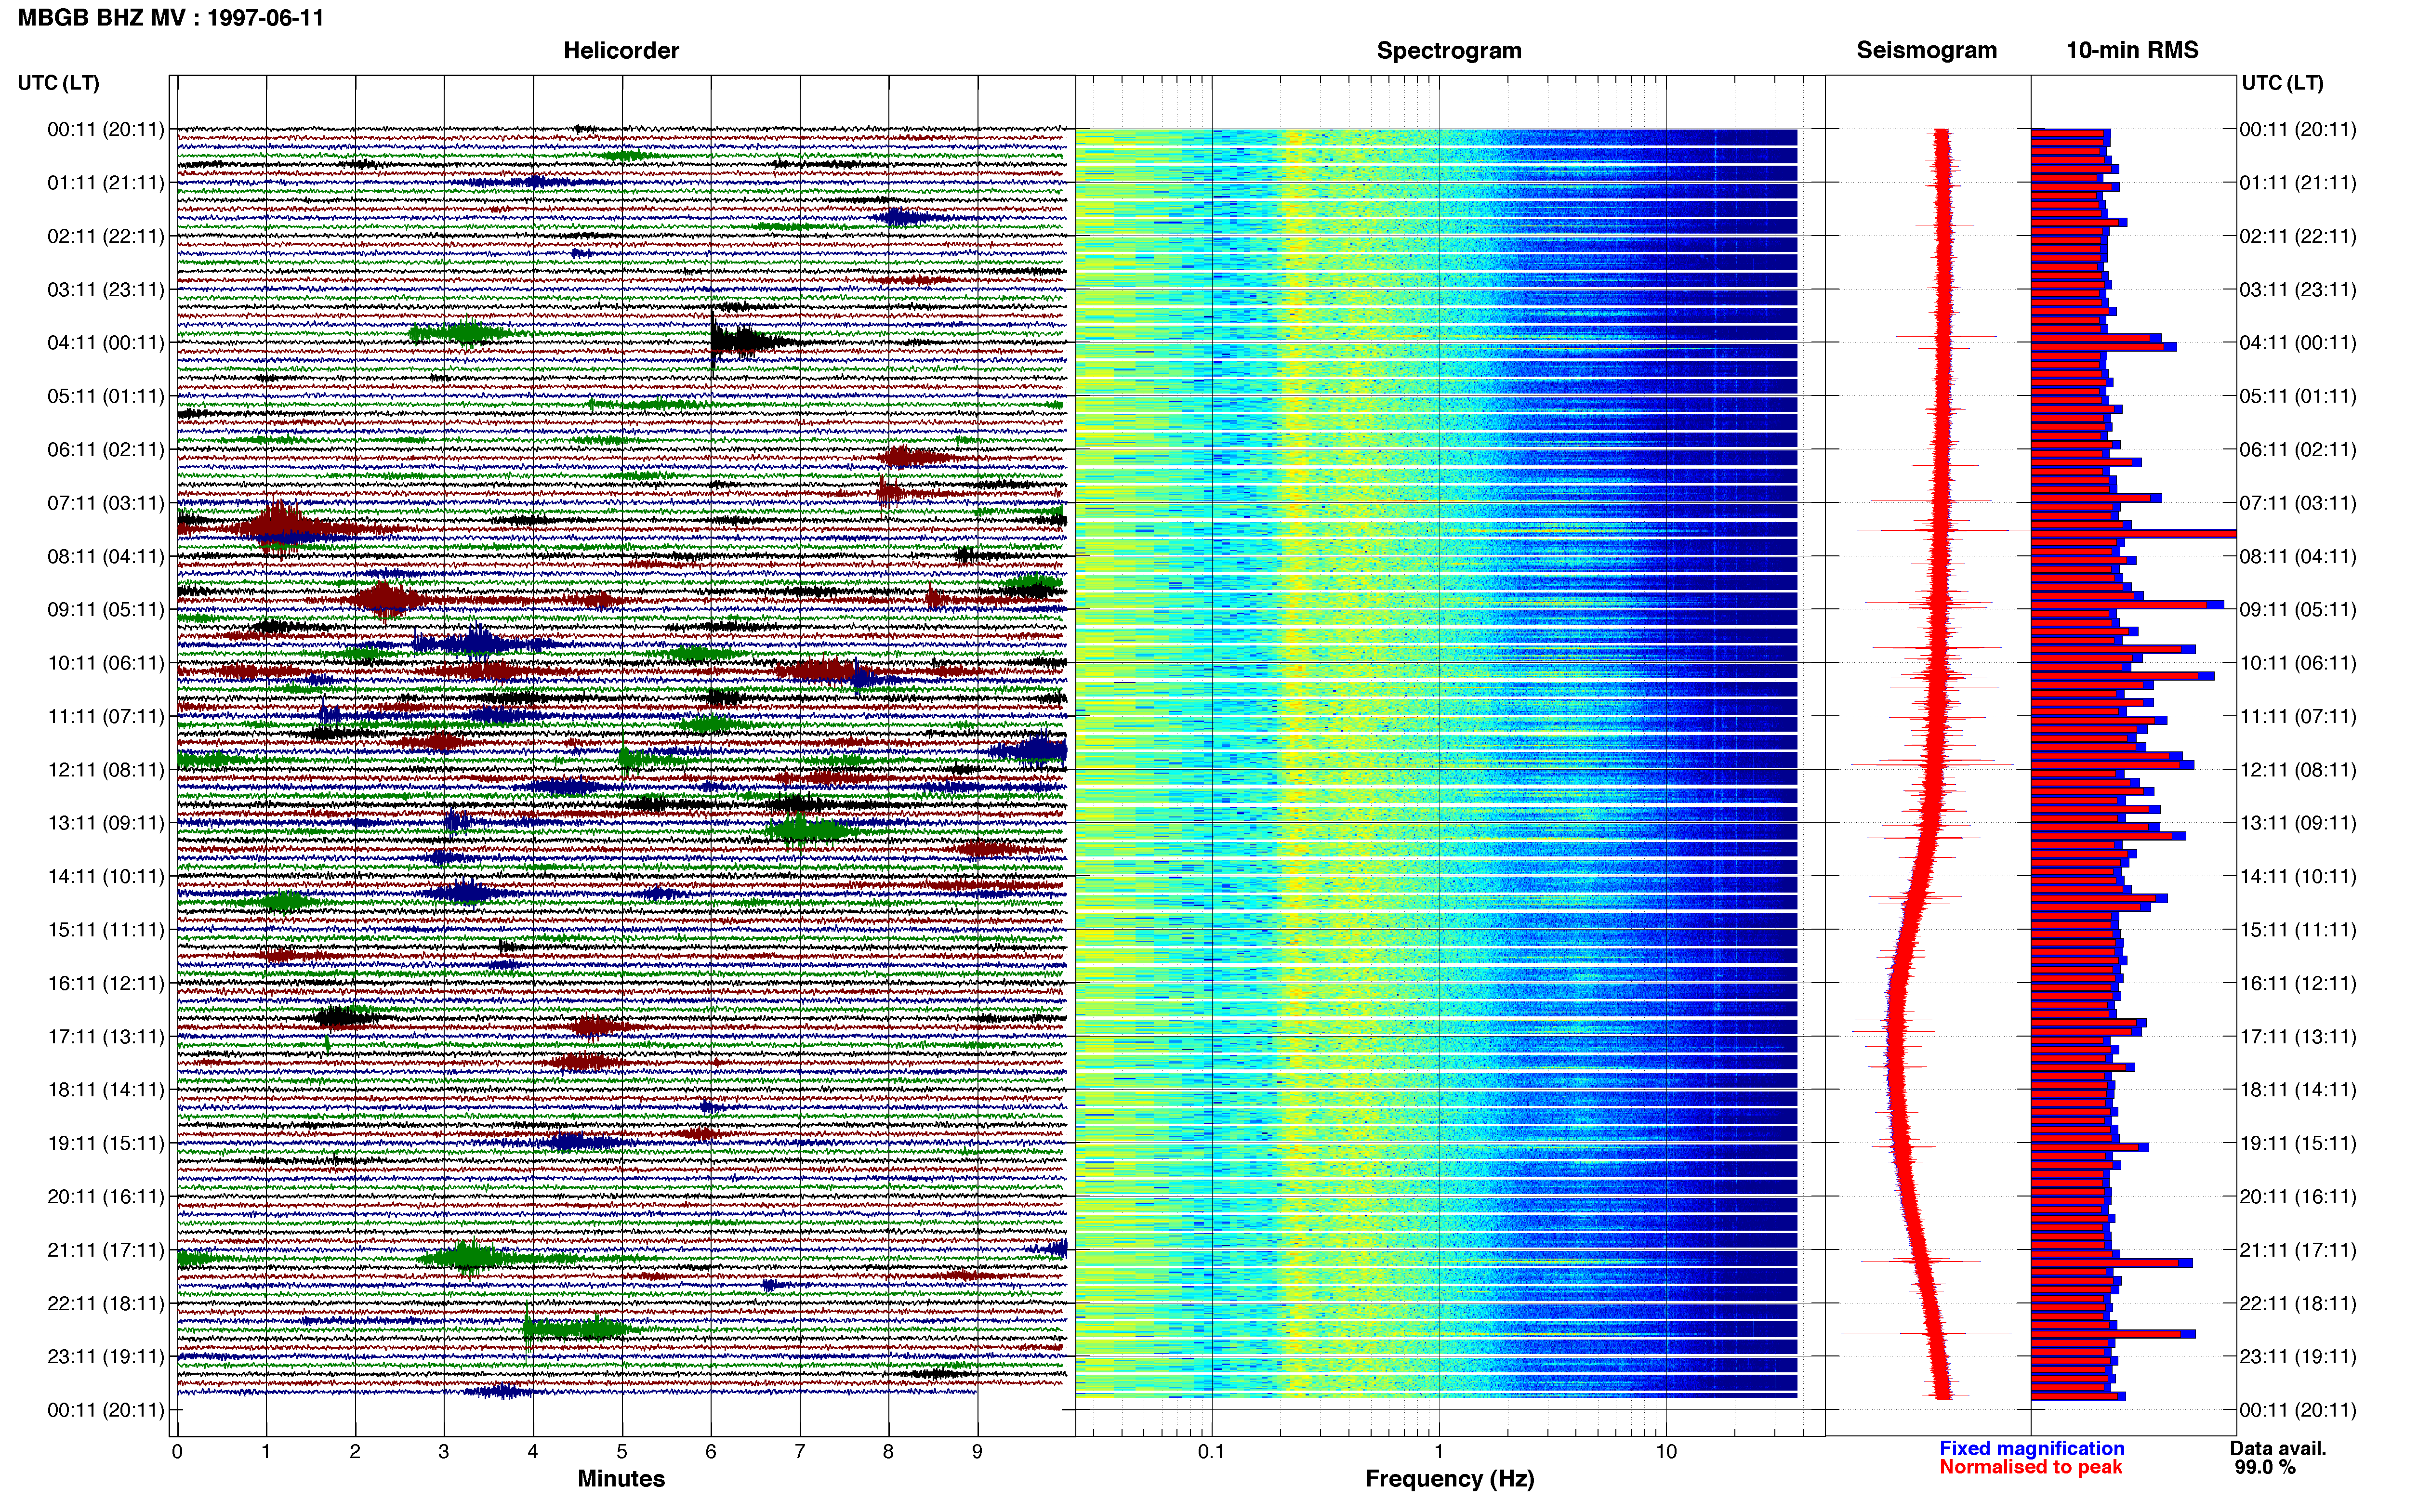The image size is (2418, 1512).
Task: Click the right UTC (LT) axis header
Action: click(x=2282, y=83)
